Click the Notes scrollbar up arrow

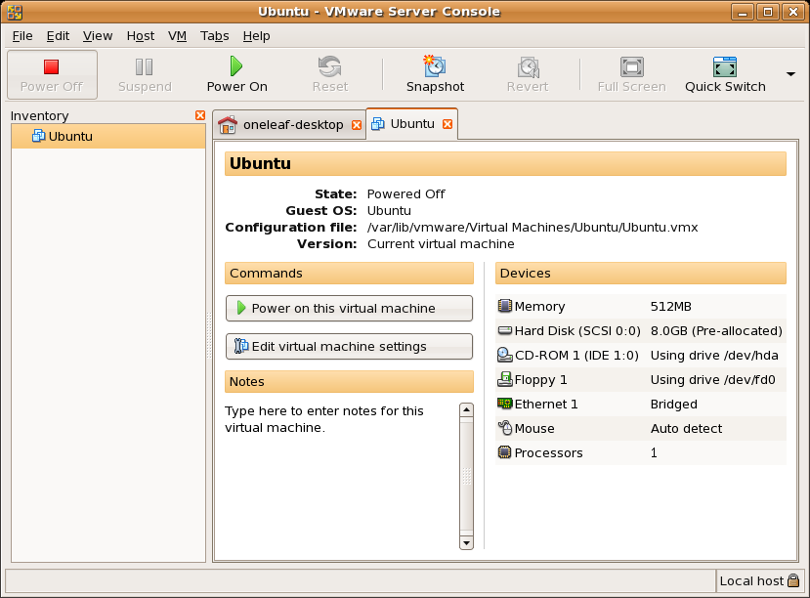point(466,410)
